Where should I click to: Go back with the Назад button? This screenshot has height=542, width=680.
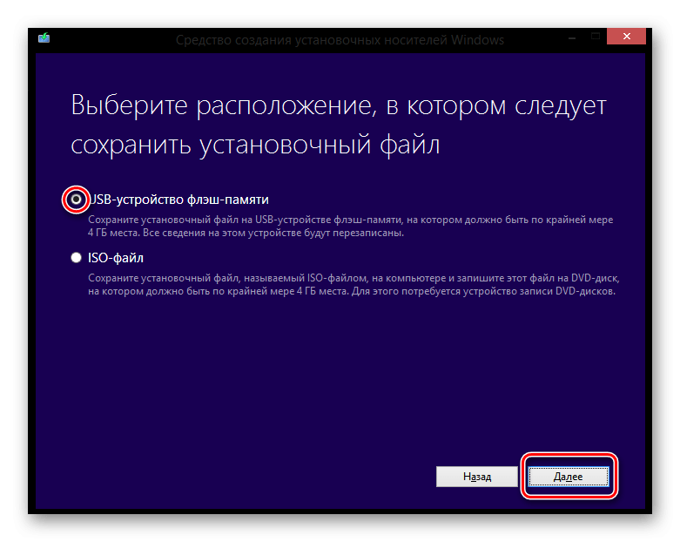pyautogui.click(x=476, y=478)
